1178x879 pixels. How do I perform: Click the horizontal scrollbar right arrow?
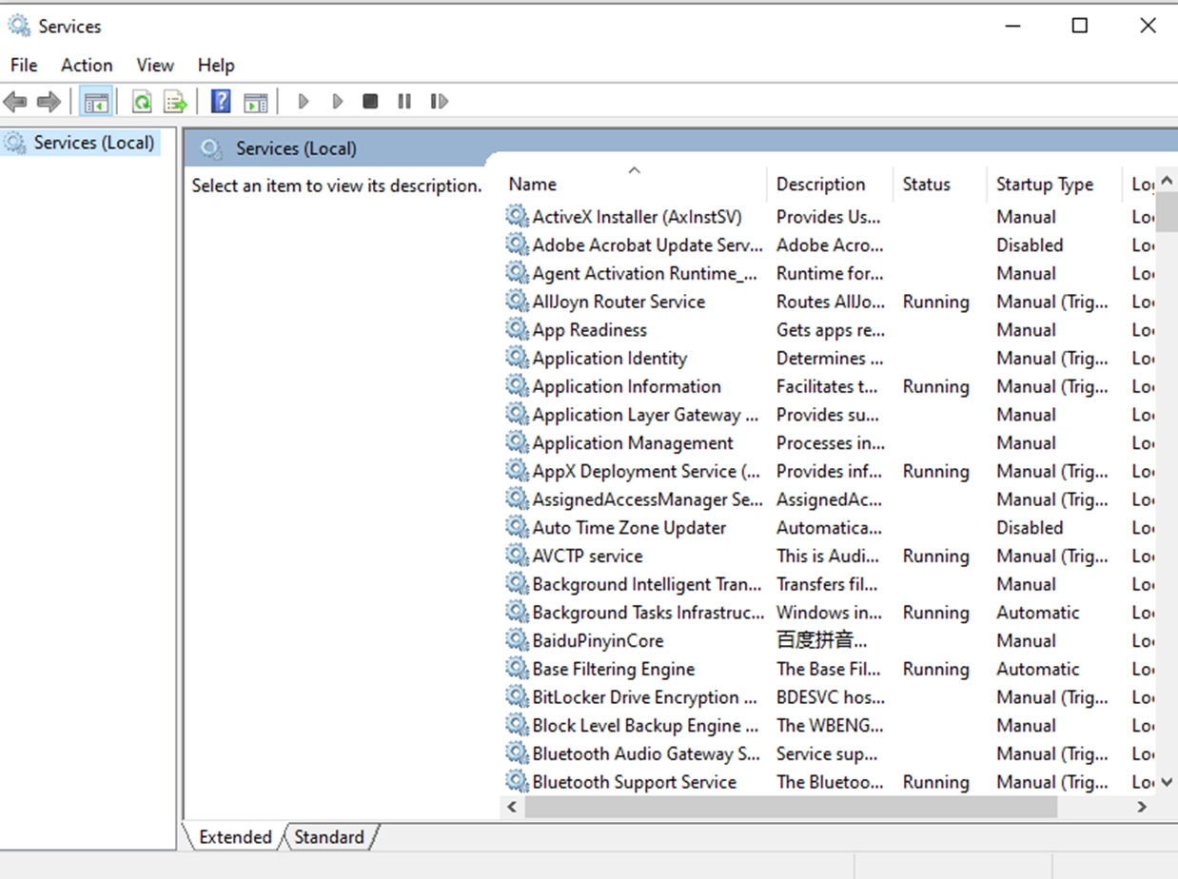click(x=1141, y=806)
